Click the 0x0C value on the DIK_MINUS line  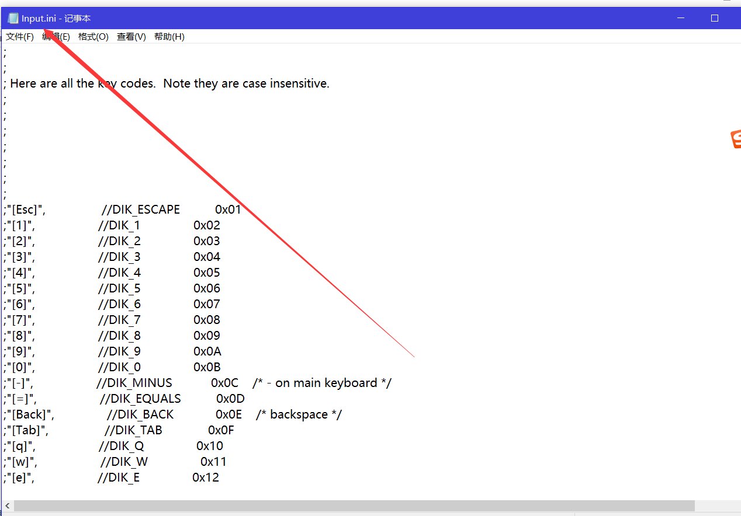(224, 383)
